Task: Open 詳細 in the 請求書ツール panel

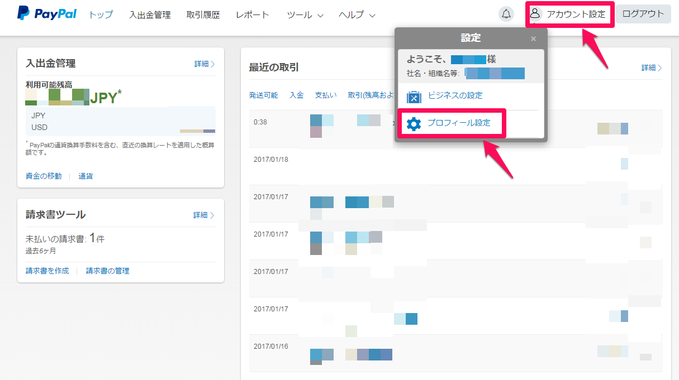Action: click(204, 215)
